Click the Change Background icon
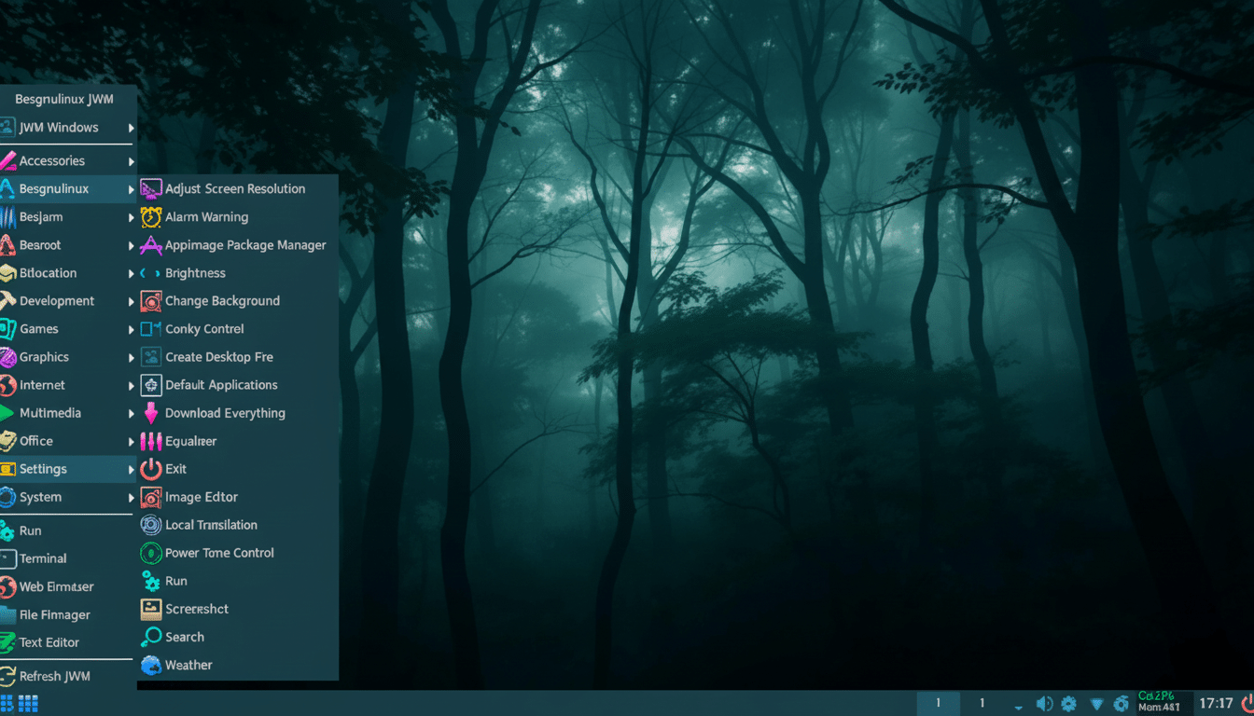This screenshot has width=1254, height=716. (x=149, y=300)
